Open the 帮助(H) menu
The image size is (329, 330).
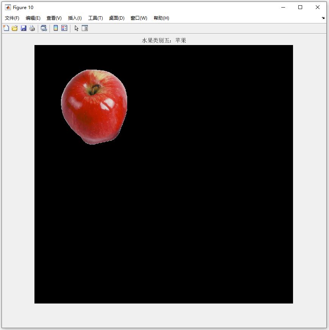161,18
